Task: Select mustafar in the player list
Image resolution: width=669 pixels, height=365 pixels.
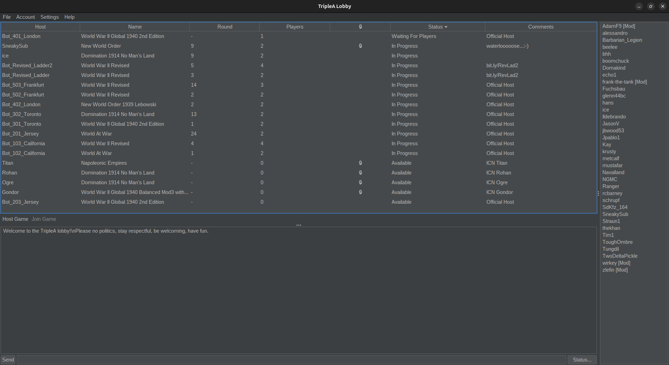Action: [x=613, y=165]
